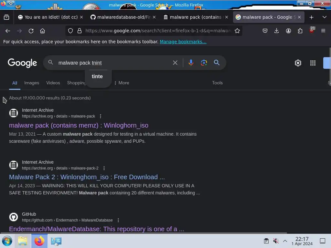The image size is (331, 248).
Task: Click the Google logo
Action: click(x=22, y=63)
